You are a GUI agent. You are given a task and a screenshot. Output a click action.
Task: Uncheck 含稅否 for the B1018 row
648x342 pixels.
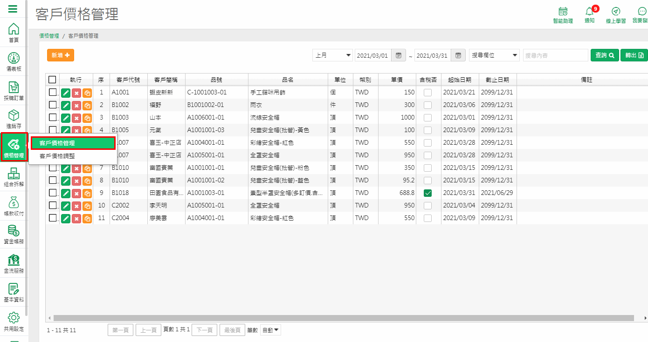coord(427,193)
